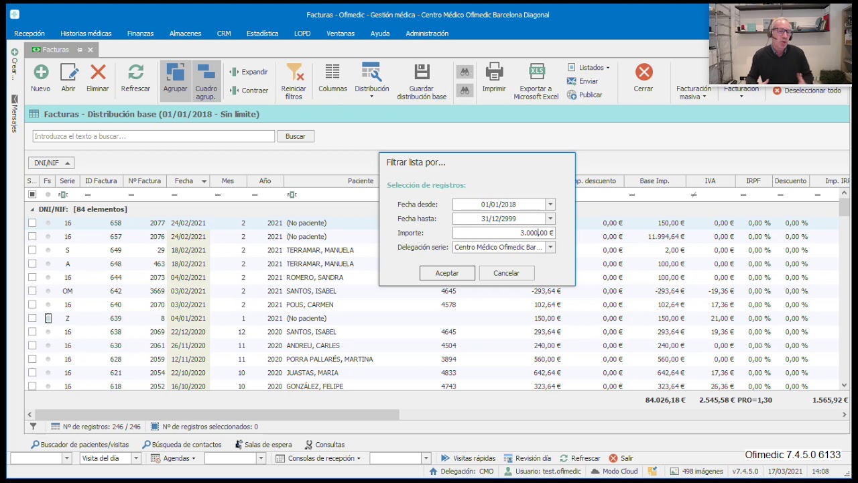Refresh the list with Refrescar icon
The height and width of the screenshot is (483, 858).
pyautogui.click(x=136, y=72)
